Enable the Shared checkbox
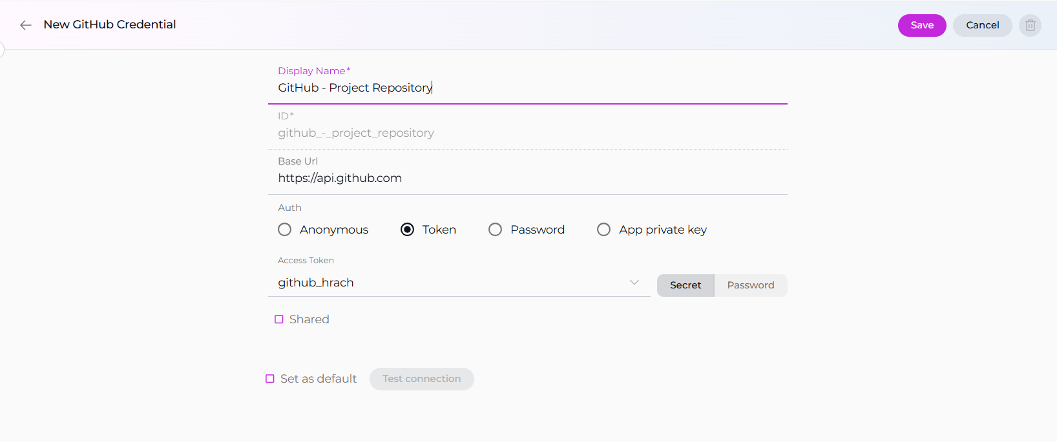 (279, 319)
